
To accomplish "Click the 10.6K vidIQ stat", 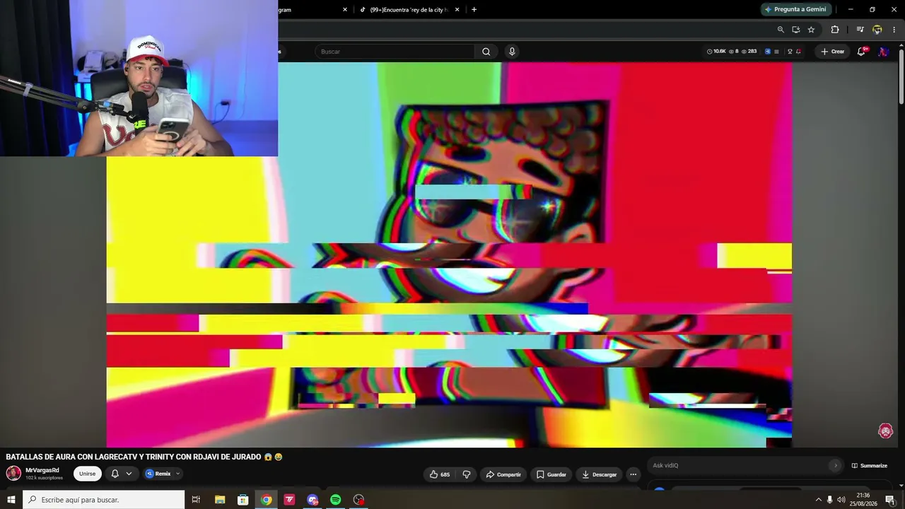I will click(x=716, y=52).
